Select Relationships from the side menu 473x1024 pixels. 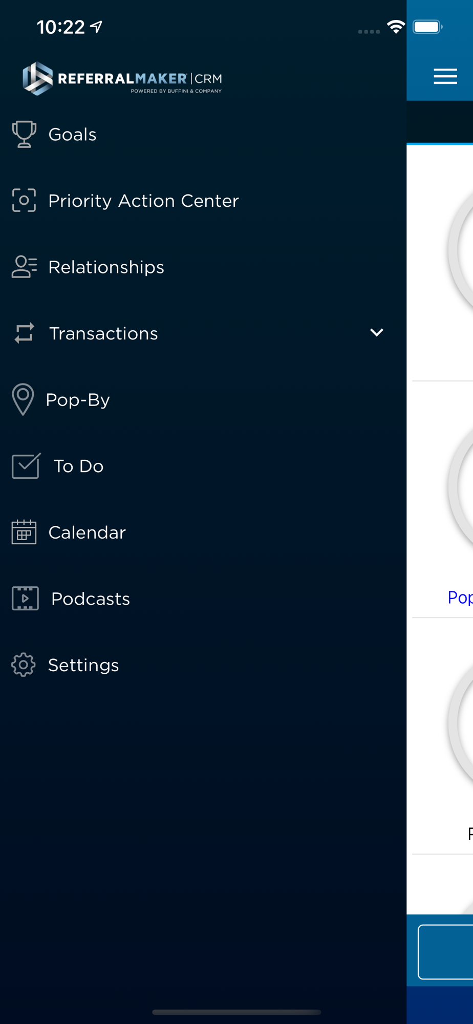pyautogui.click(x=106, y=267)
